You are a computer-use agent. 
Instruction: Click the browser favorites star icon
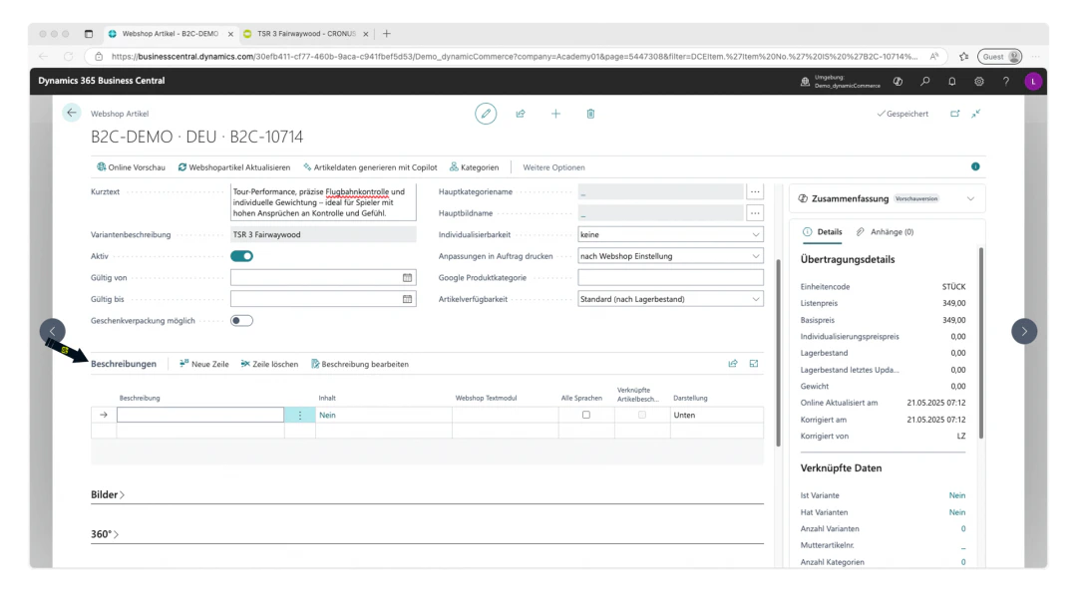coord(963,56)
